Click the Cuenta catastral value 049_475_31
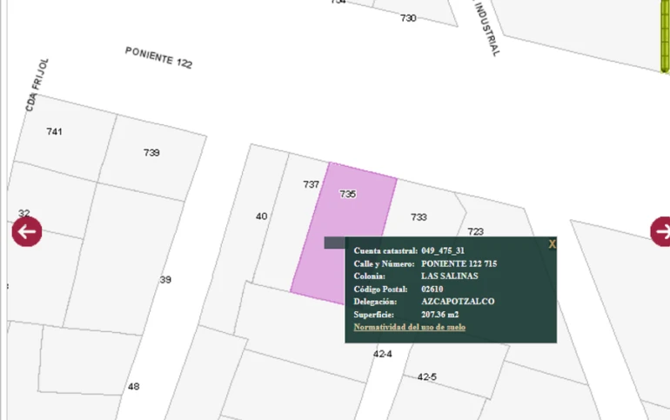Viewport: 670px width, 420px height. tap(443, 250)
